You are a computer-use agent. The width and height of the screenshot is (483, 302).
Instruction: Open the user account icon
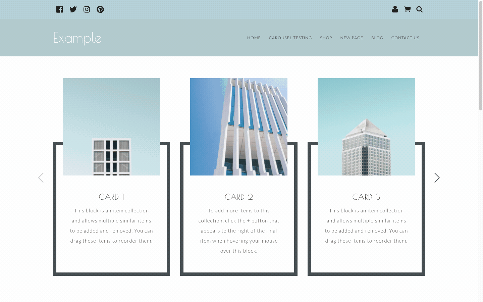click(x=395, y=9)
